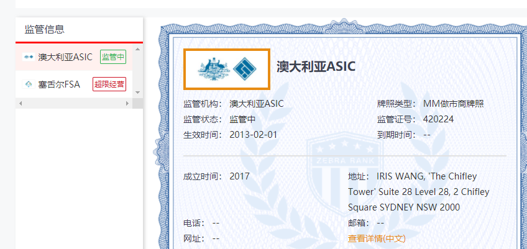
Task: Switch to the 塞舌尔FSA regulator entry
Action: click(x=59, y=84)
